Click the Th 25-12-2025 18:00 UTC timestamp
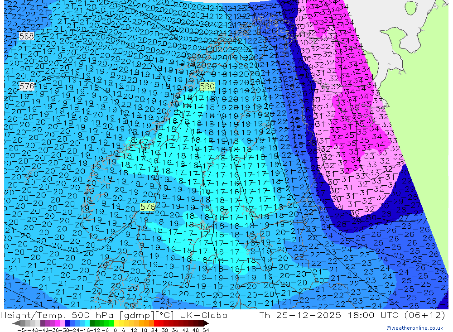Screen dimensions: 453x332 329,315
